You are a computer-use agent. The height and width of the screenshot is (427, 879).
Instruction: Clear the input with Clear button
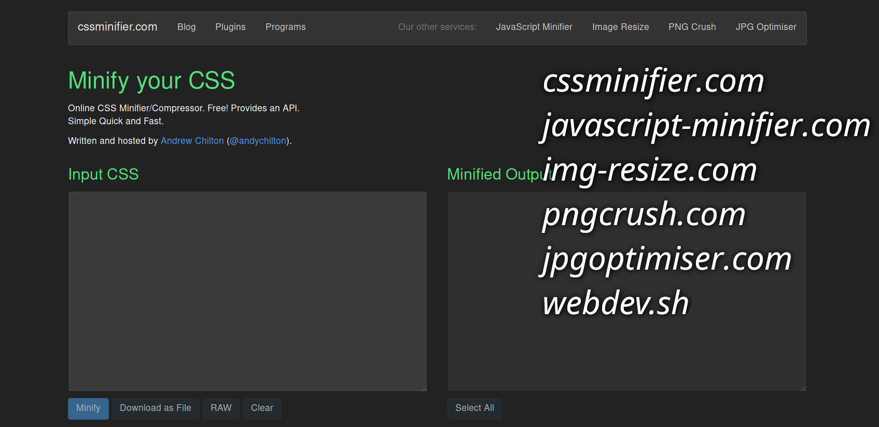[x=262, y=408]
